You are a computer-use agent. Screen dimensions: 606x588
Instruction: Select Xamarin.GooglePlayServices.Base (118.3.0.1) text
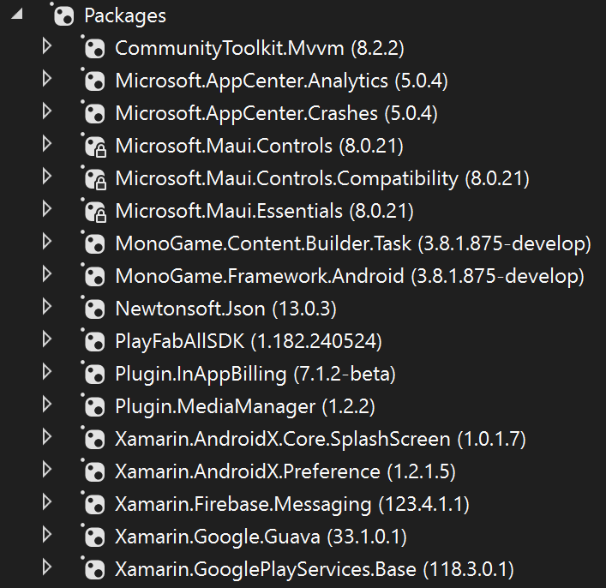(x=315, y=570)
